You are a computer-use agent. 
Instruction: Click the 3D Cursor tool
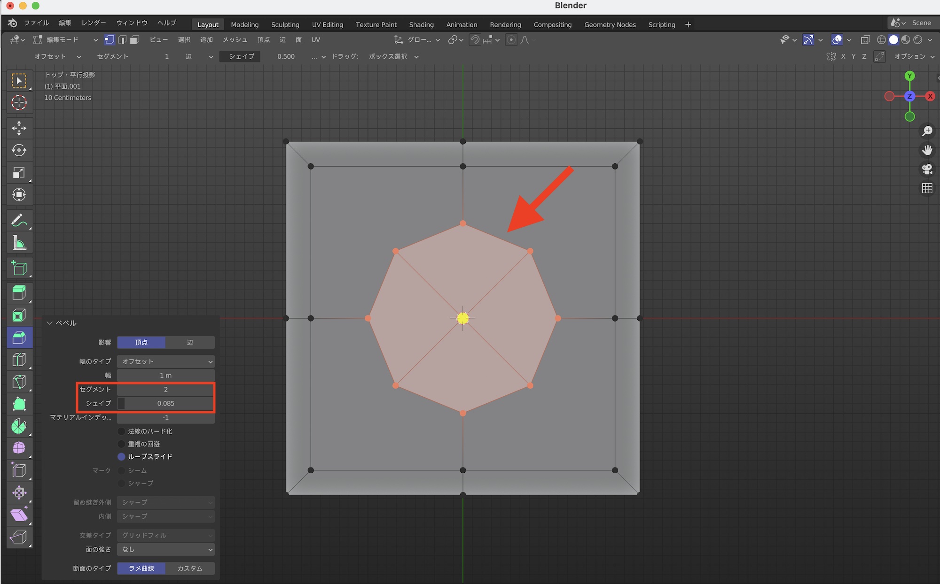point(19,102)
